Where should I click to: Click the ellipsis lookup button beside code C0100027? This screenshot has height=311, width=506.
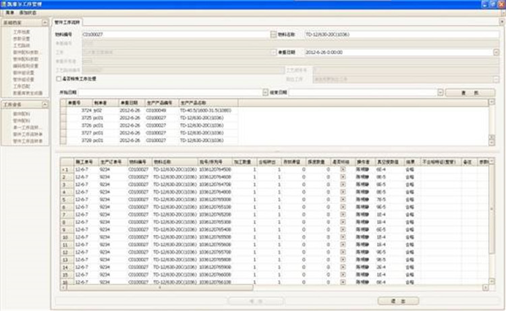(273, 34)
